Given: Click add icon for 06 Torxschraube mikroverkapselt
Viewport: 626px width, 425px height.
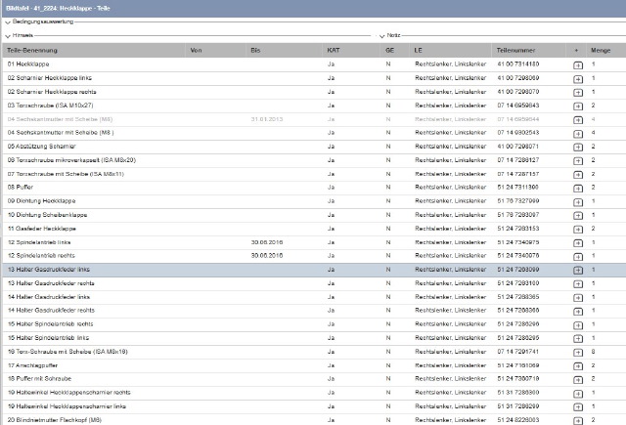Looking at the screenshot, I should click(x=578, y=161).
